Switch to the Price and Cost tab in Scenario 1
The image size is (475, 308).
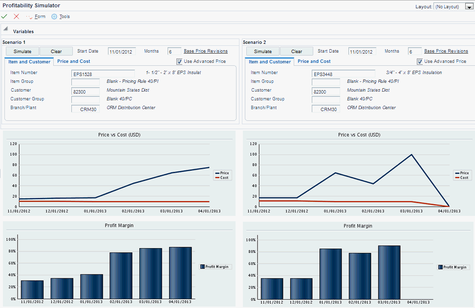pos(73,61)
